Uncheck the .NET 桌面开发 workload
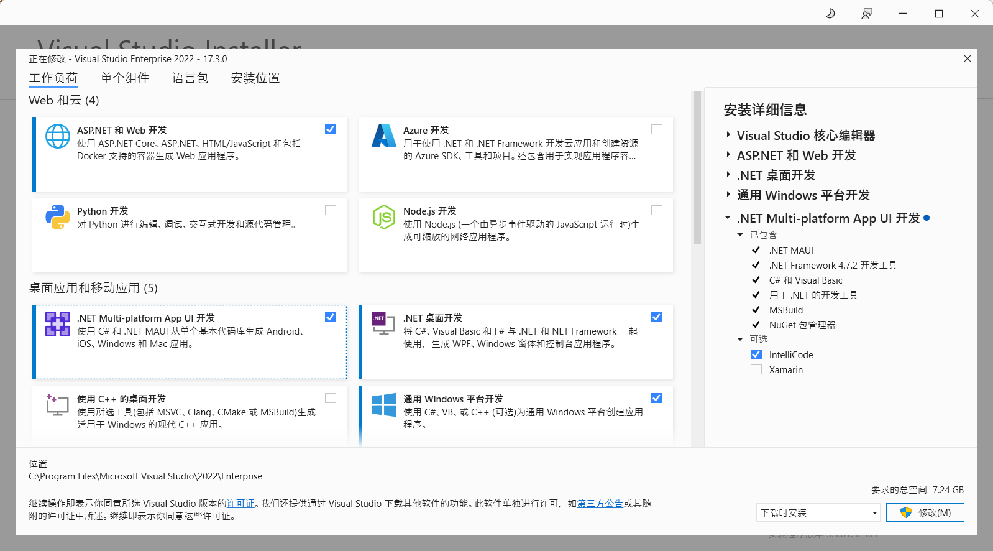Image resolution: width=993 pixels, height=551 pixels. tap(657, 317)
